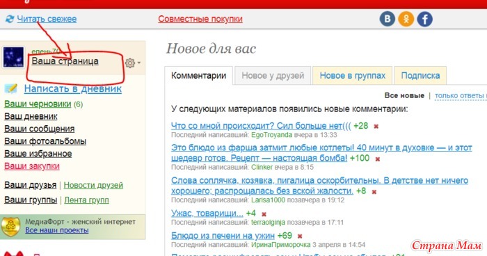Screen dimensions: 487x256
Task: Remove the 'настоящая бомба' +100 notification cross
Action: [x=377, y=159]
